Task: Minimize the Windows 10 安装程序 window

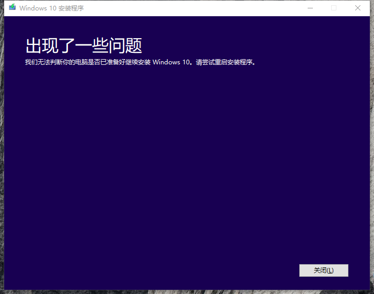Action: (x=310, y=8)
